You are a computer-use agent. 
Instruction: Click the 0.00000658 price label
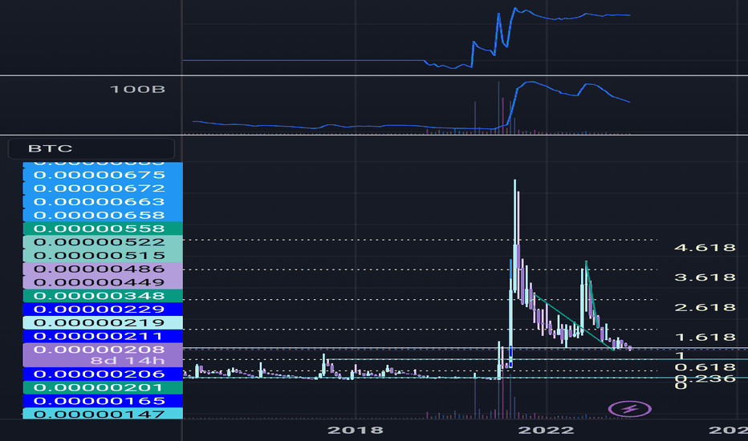click(103, 215)
